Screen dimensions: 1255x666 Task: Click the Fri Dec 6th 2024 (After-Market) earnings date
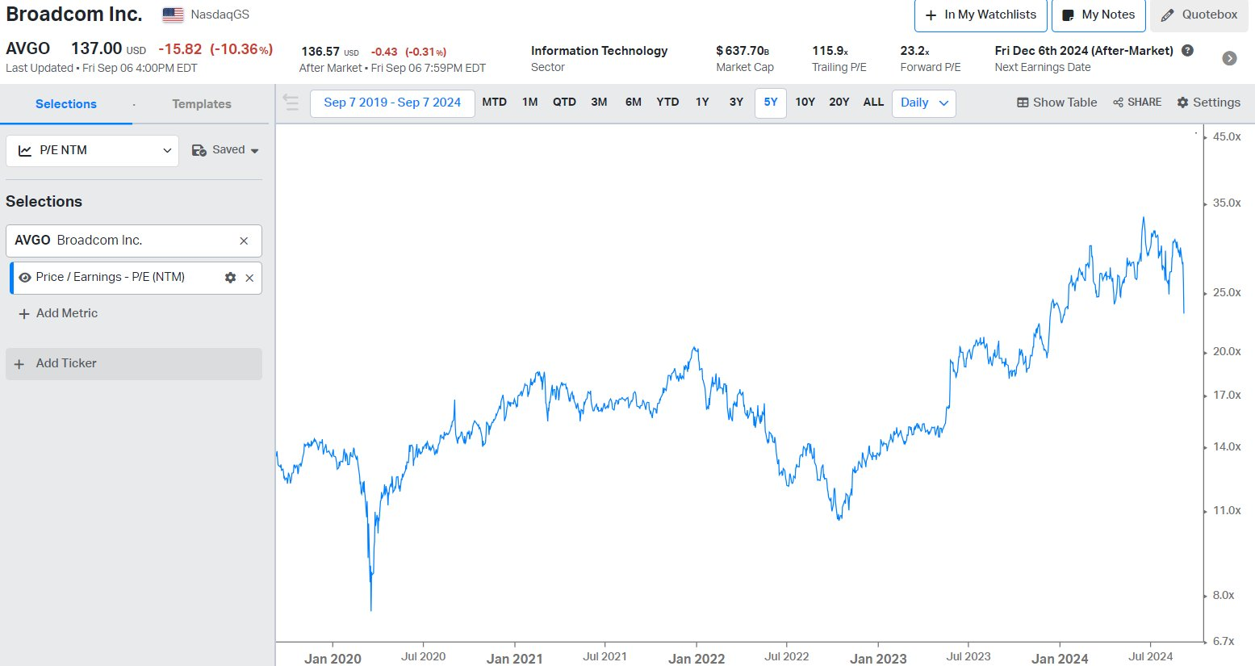pos(1084,50)
